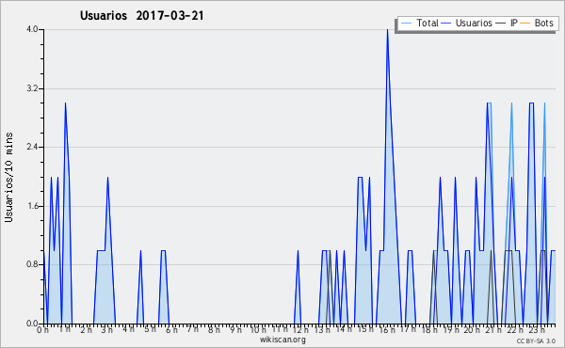Screen dimensions: 565x348
Task: Click the 2.4 y-axis value
Action: coord(32,147)
